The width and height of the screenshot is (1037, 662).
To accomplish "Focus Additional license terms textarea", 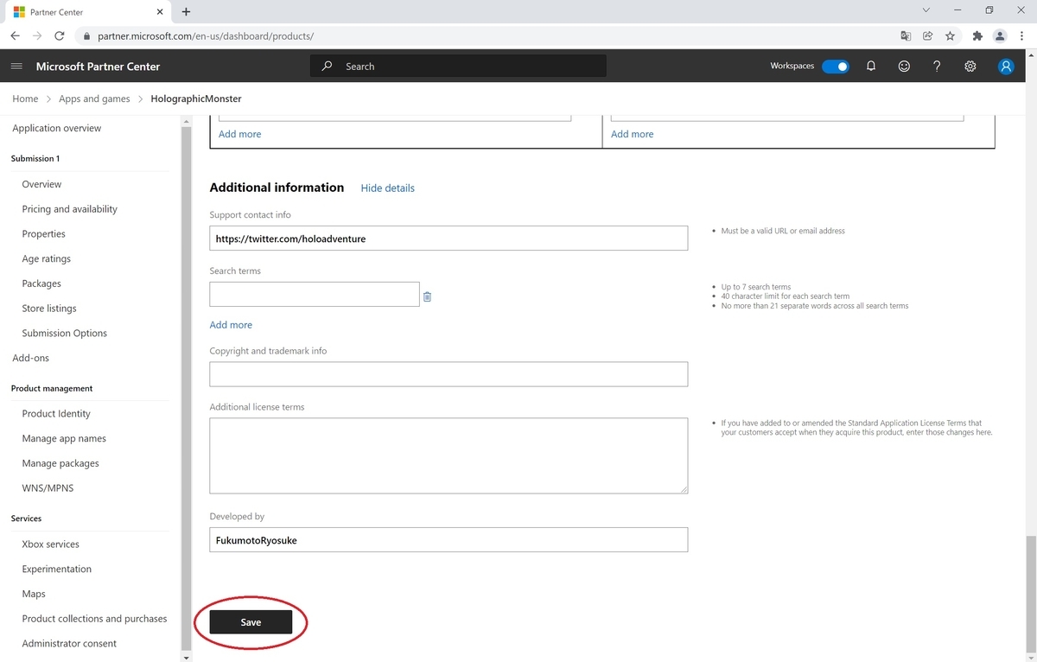I will [x=449, y=455].
